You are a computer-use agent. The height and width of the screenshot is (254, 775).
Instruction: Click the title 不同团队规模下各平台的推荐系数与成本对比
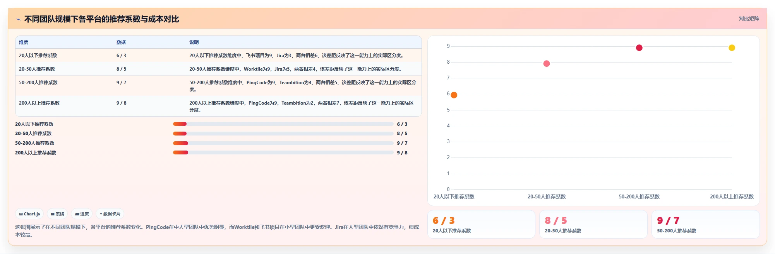coord(101,19)
